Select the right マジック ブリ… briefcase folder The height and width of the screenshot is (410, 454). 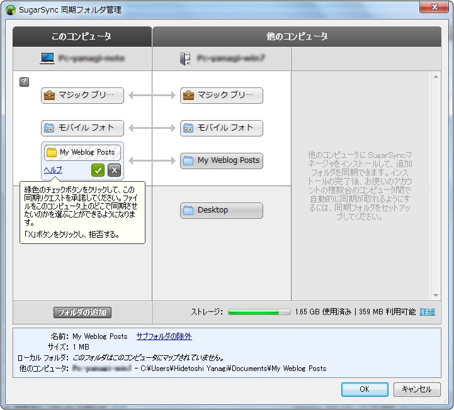tap(222, 95)
